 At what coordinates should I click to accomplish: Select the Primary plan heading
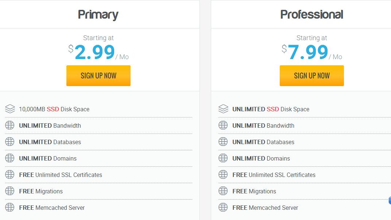point(98,15)
